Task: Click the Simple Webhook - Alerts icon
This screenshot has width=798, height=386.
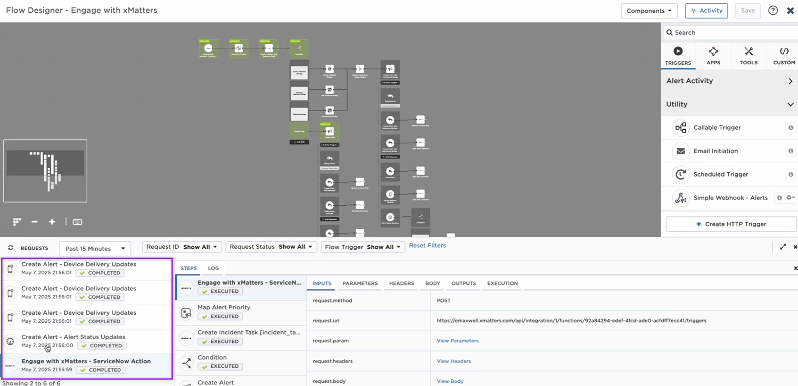Action: coord(680,198)
